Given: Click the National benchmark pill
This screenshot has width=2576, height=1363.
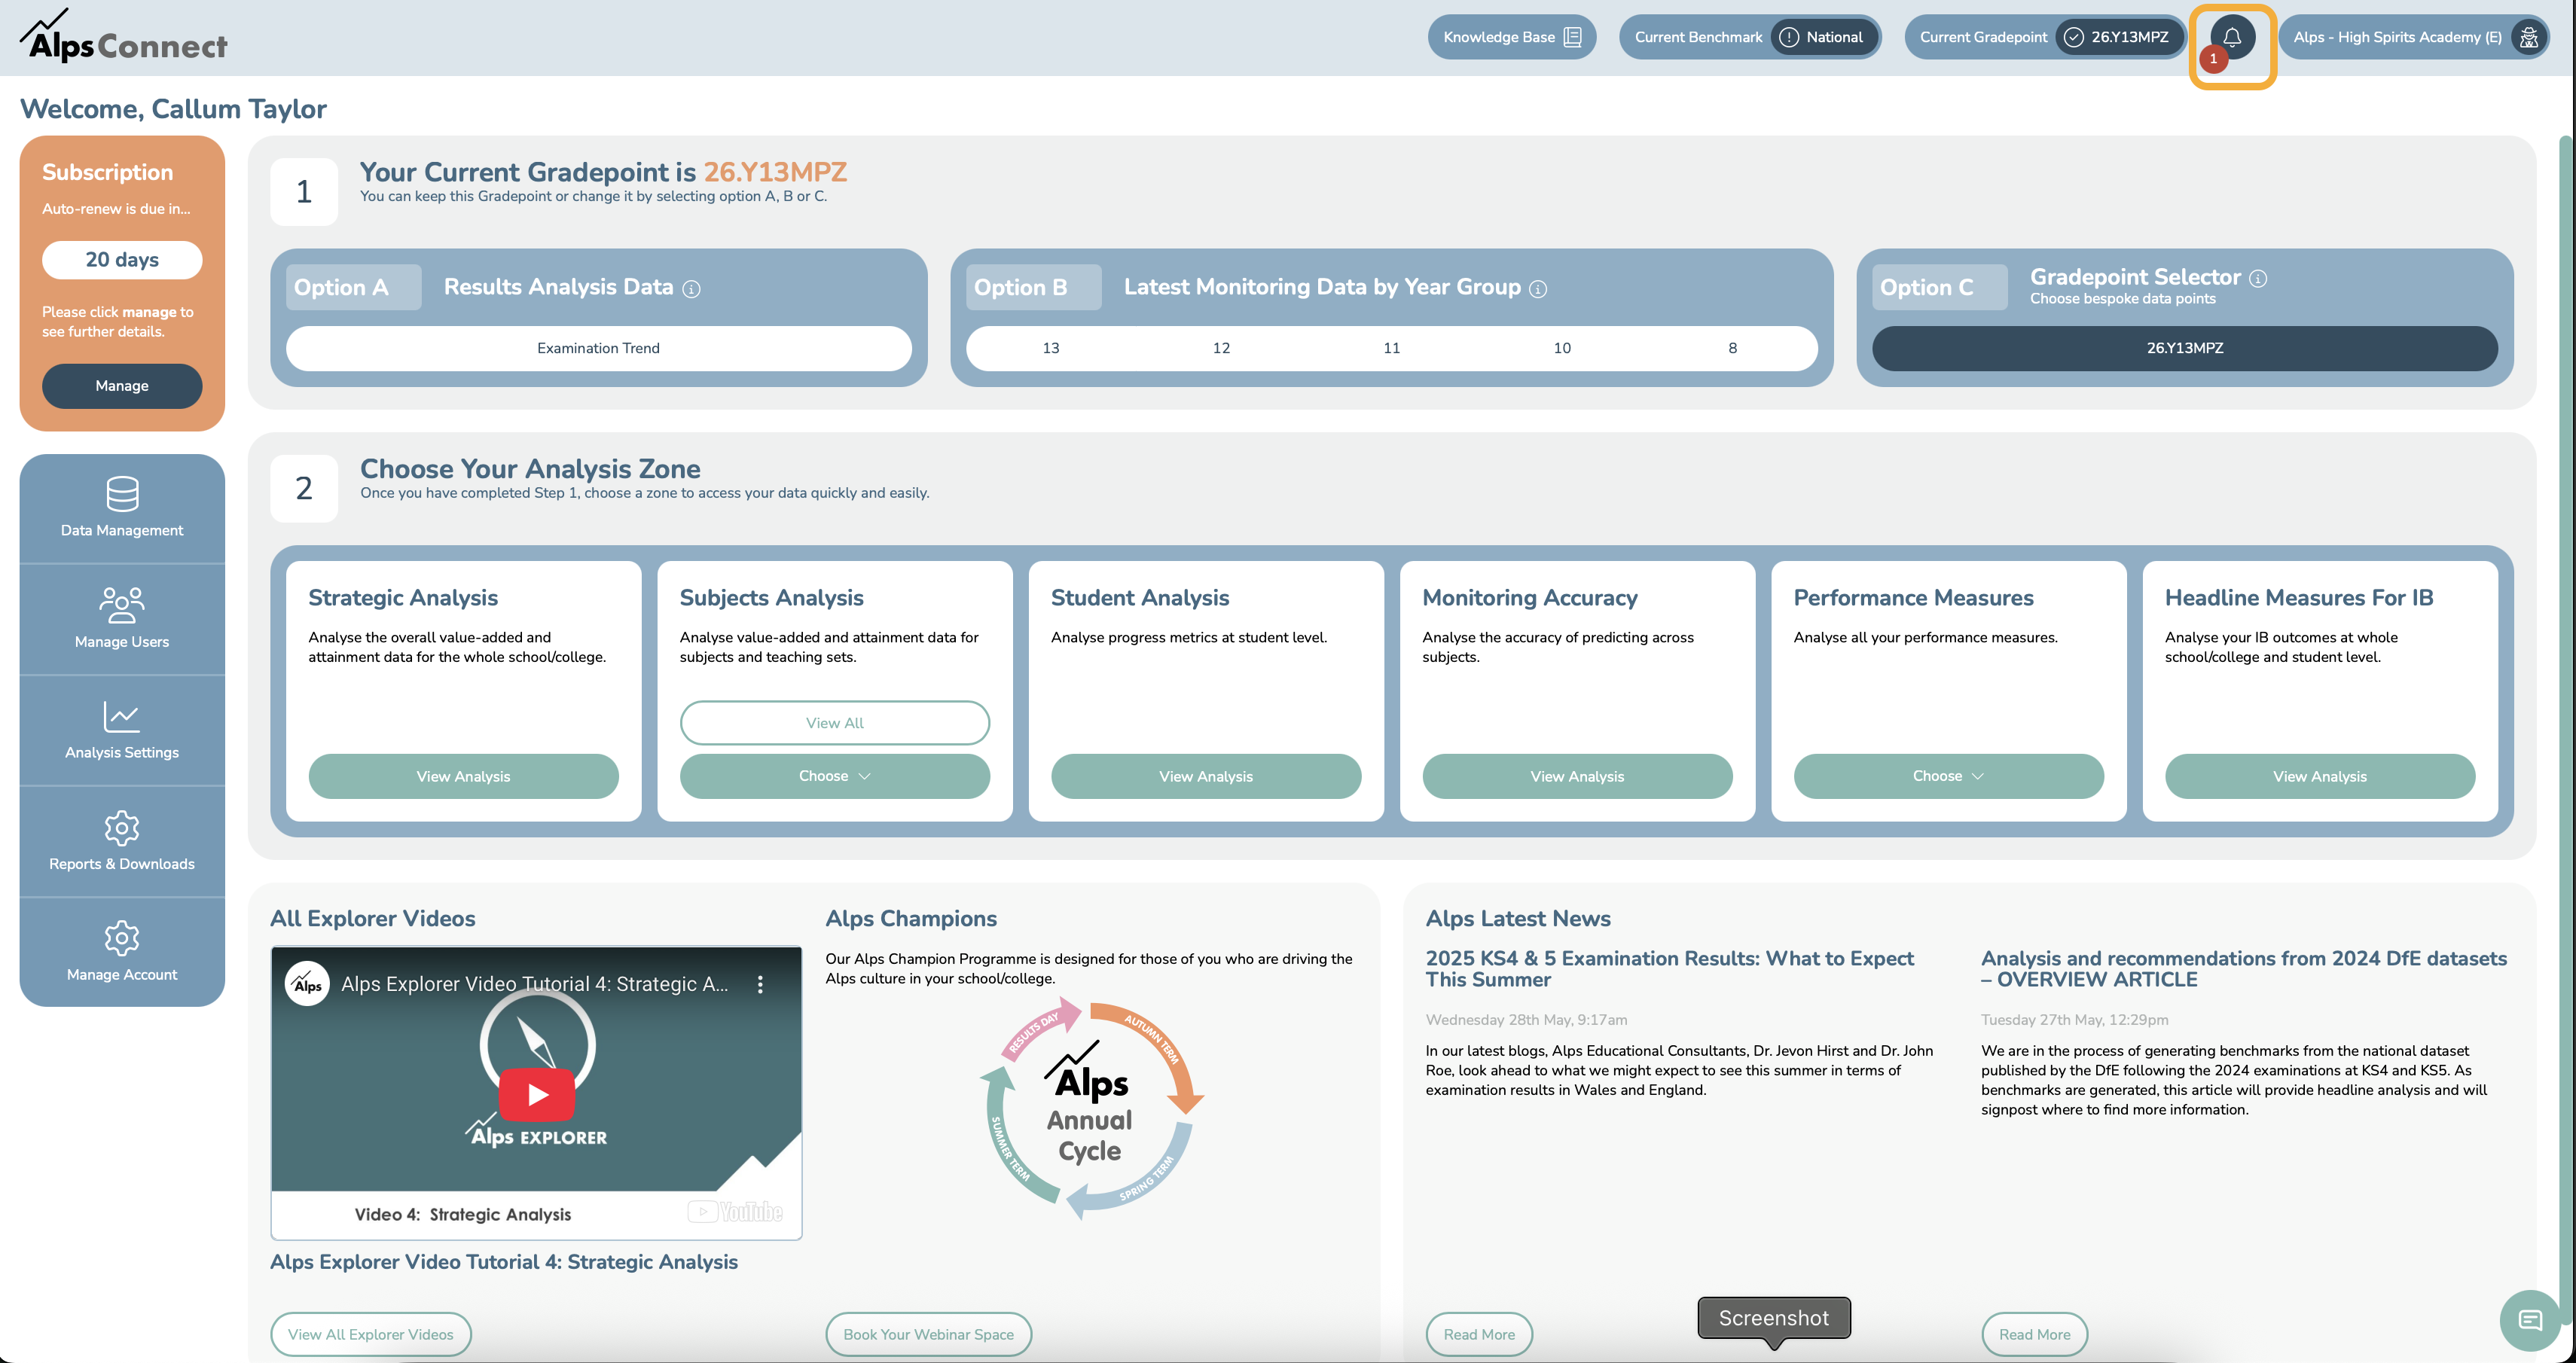Looking at the screenshot, I should 1823,37.
